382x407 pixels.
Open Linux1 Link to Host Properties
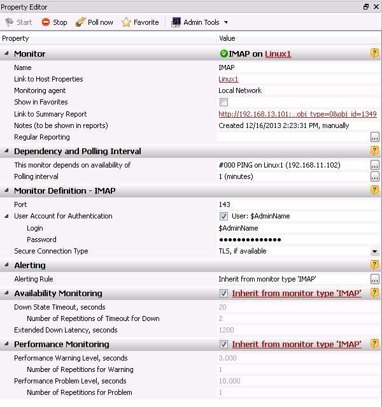pyautogui.click(x=229, y=79)
